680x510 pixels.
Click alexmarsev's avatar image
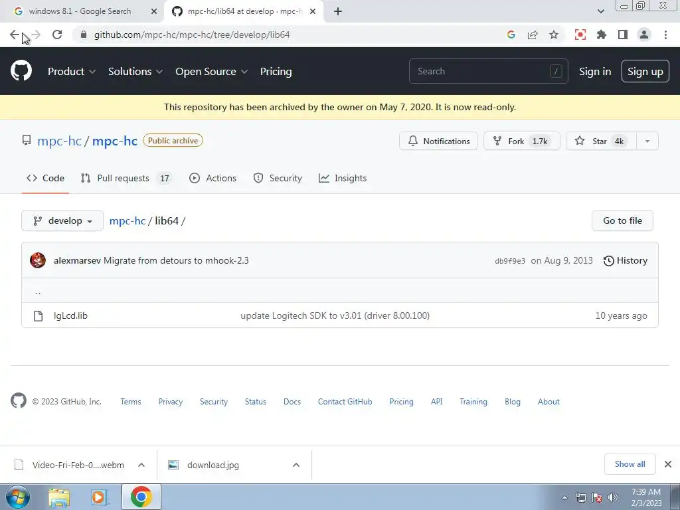pyautogui.click(x=38, y=260)
